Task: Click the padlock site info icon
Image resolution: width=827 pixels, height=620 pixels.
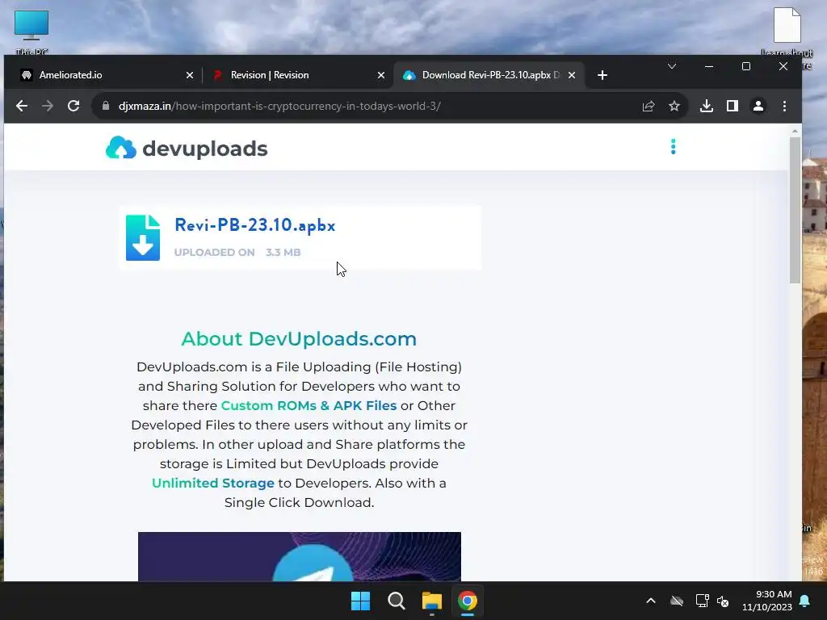Action: (x=106, y=106)
